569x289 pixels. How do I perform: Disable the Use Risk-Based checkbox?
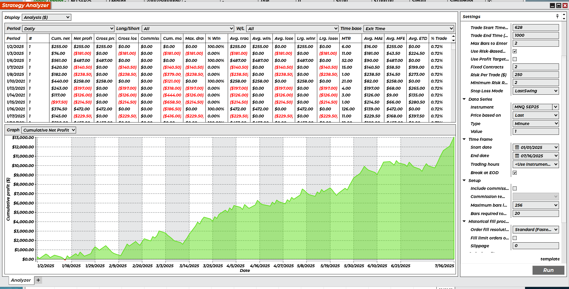(515, 51)
